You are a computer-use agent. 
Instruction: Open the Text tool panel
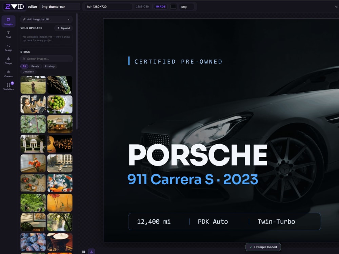click(8, 35)
